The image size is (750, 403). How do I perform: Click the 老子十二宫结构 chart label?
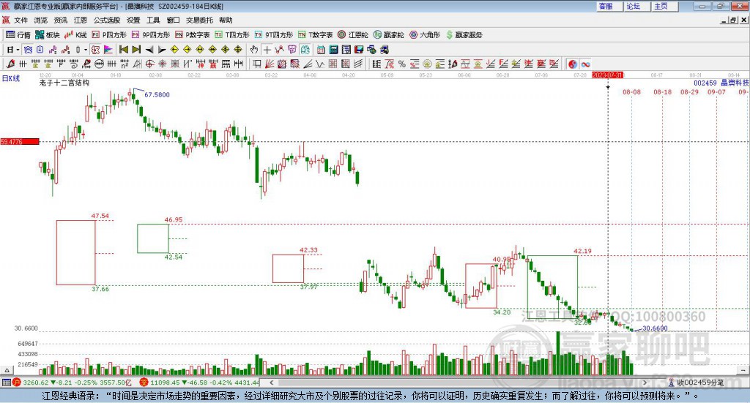click(64, 83)
